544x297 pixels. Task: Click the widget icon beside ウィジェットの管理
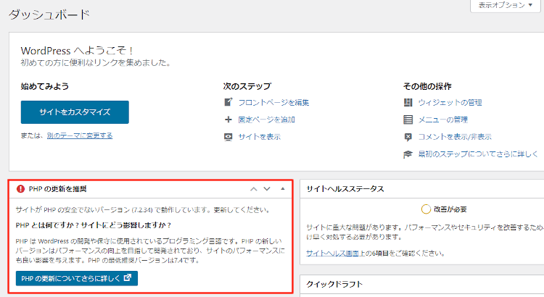pos(408,102)
